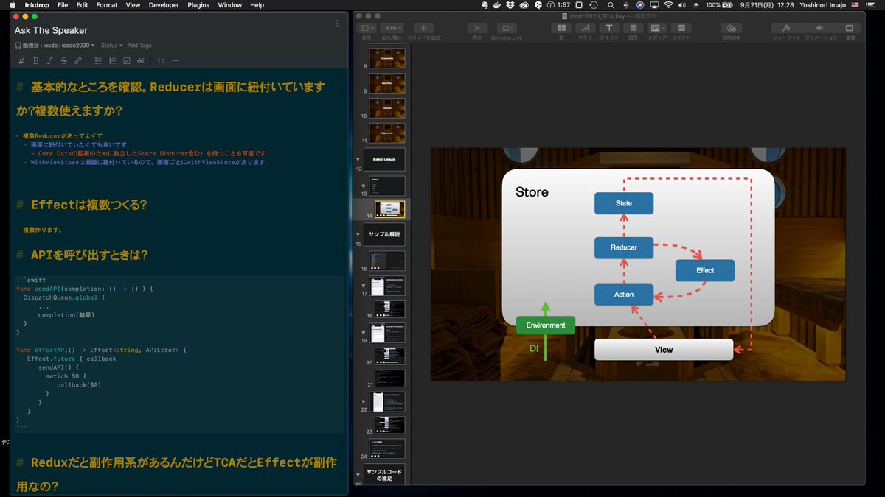
Task: Insert heading using the # toolbar icon
Action: [21, 60]
